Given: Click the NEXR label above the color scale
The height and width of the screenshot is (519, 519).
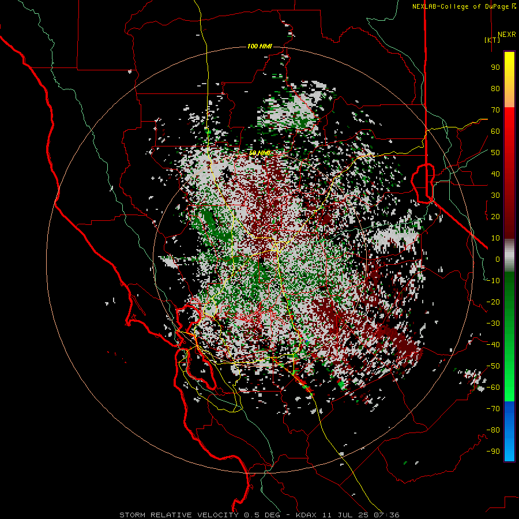Looking at the screenshot, I should [506, 35].
